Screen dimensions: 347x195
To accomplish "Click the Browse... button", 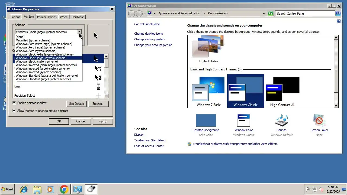I will click(x=98, y=104).
